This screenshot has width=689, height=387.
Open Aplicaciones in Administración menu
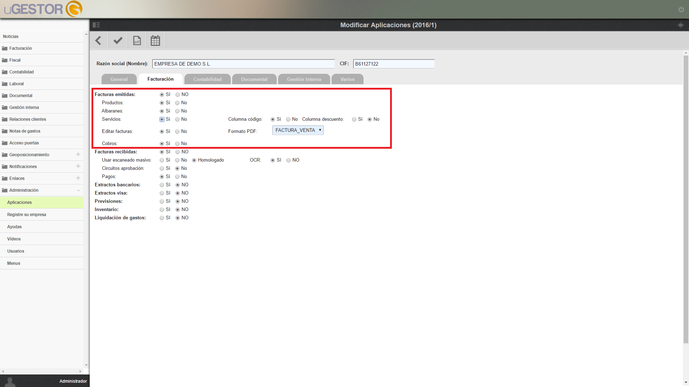42,202
